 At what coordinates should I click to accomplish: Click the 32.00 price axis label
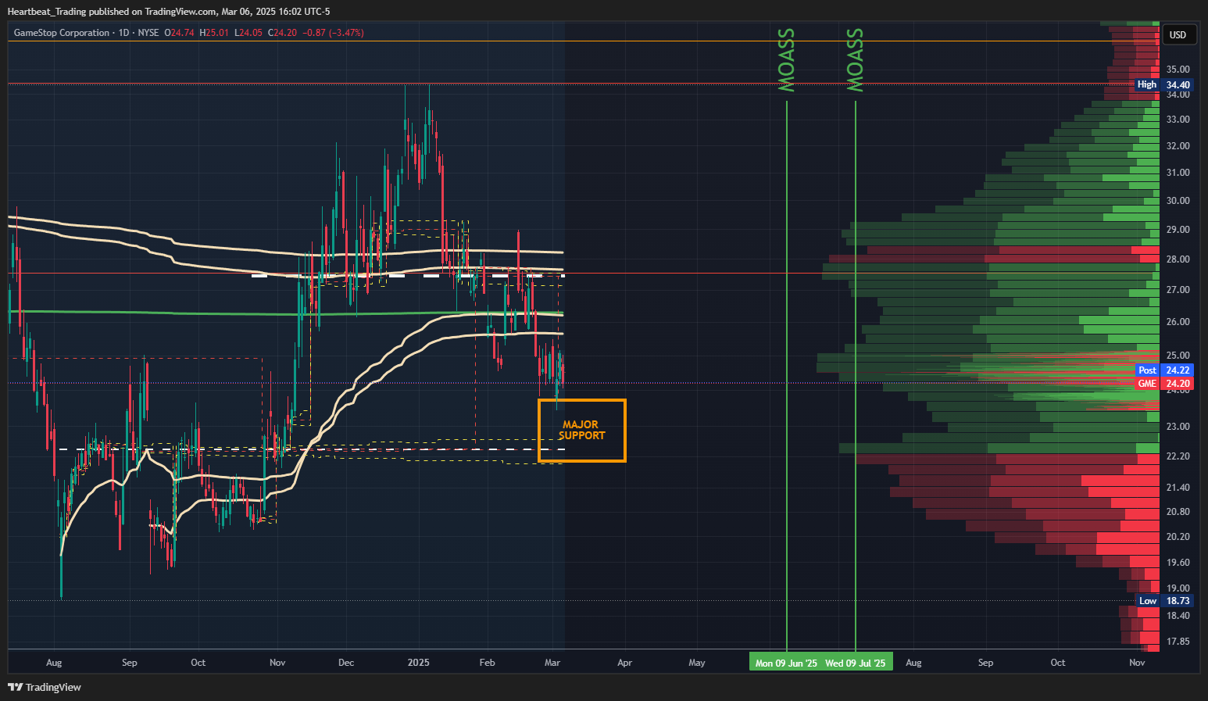[x=1178, y=146]
